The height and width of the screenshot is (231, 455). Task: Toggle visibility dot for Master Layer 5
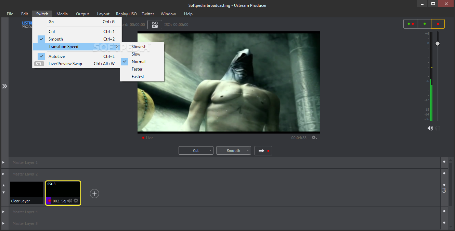(444, 223)
